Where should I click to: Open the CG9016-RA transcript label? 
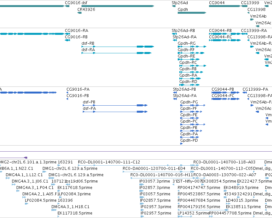pos(76,31)
